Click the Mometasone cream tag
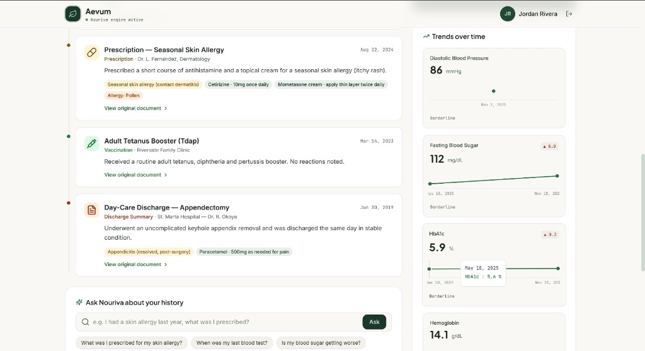 (x=331, y=84)
